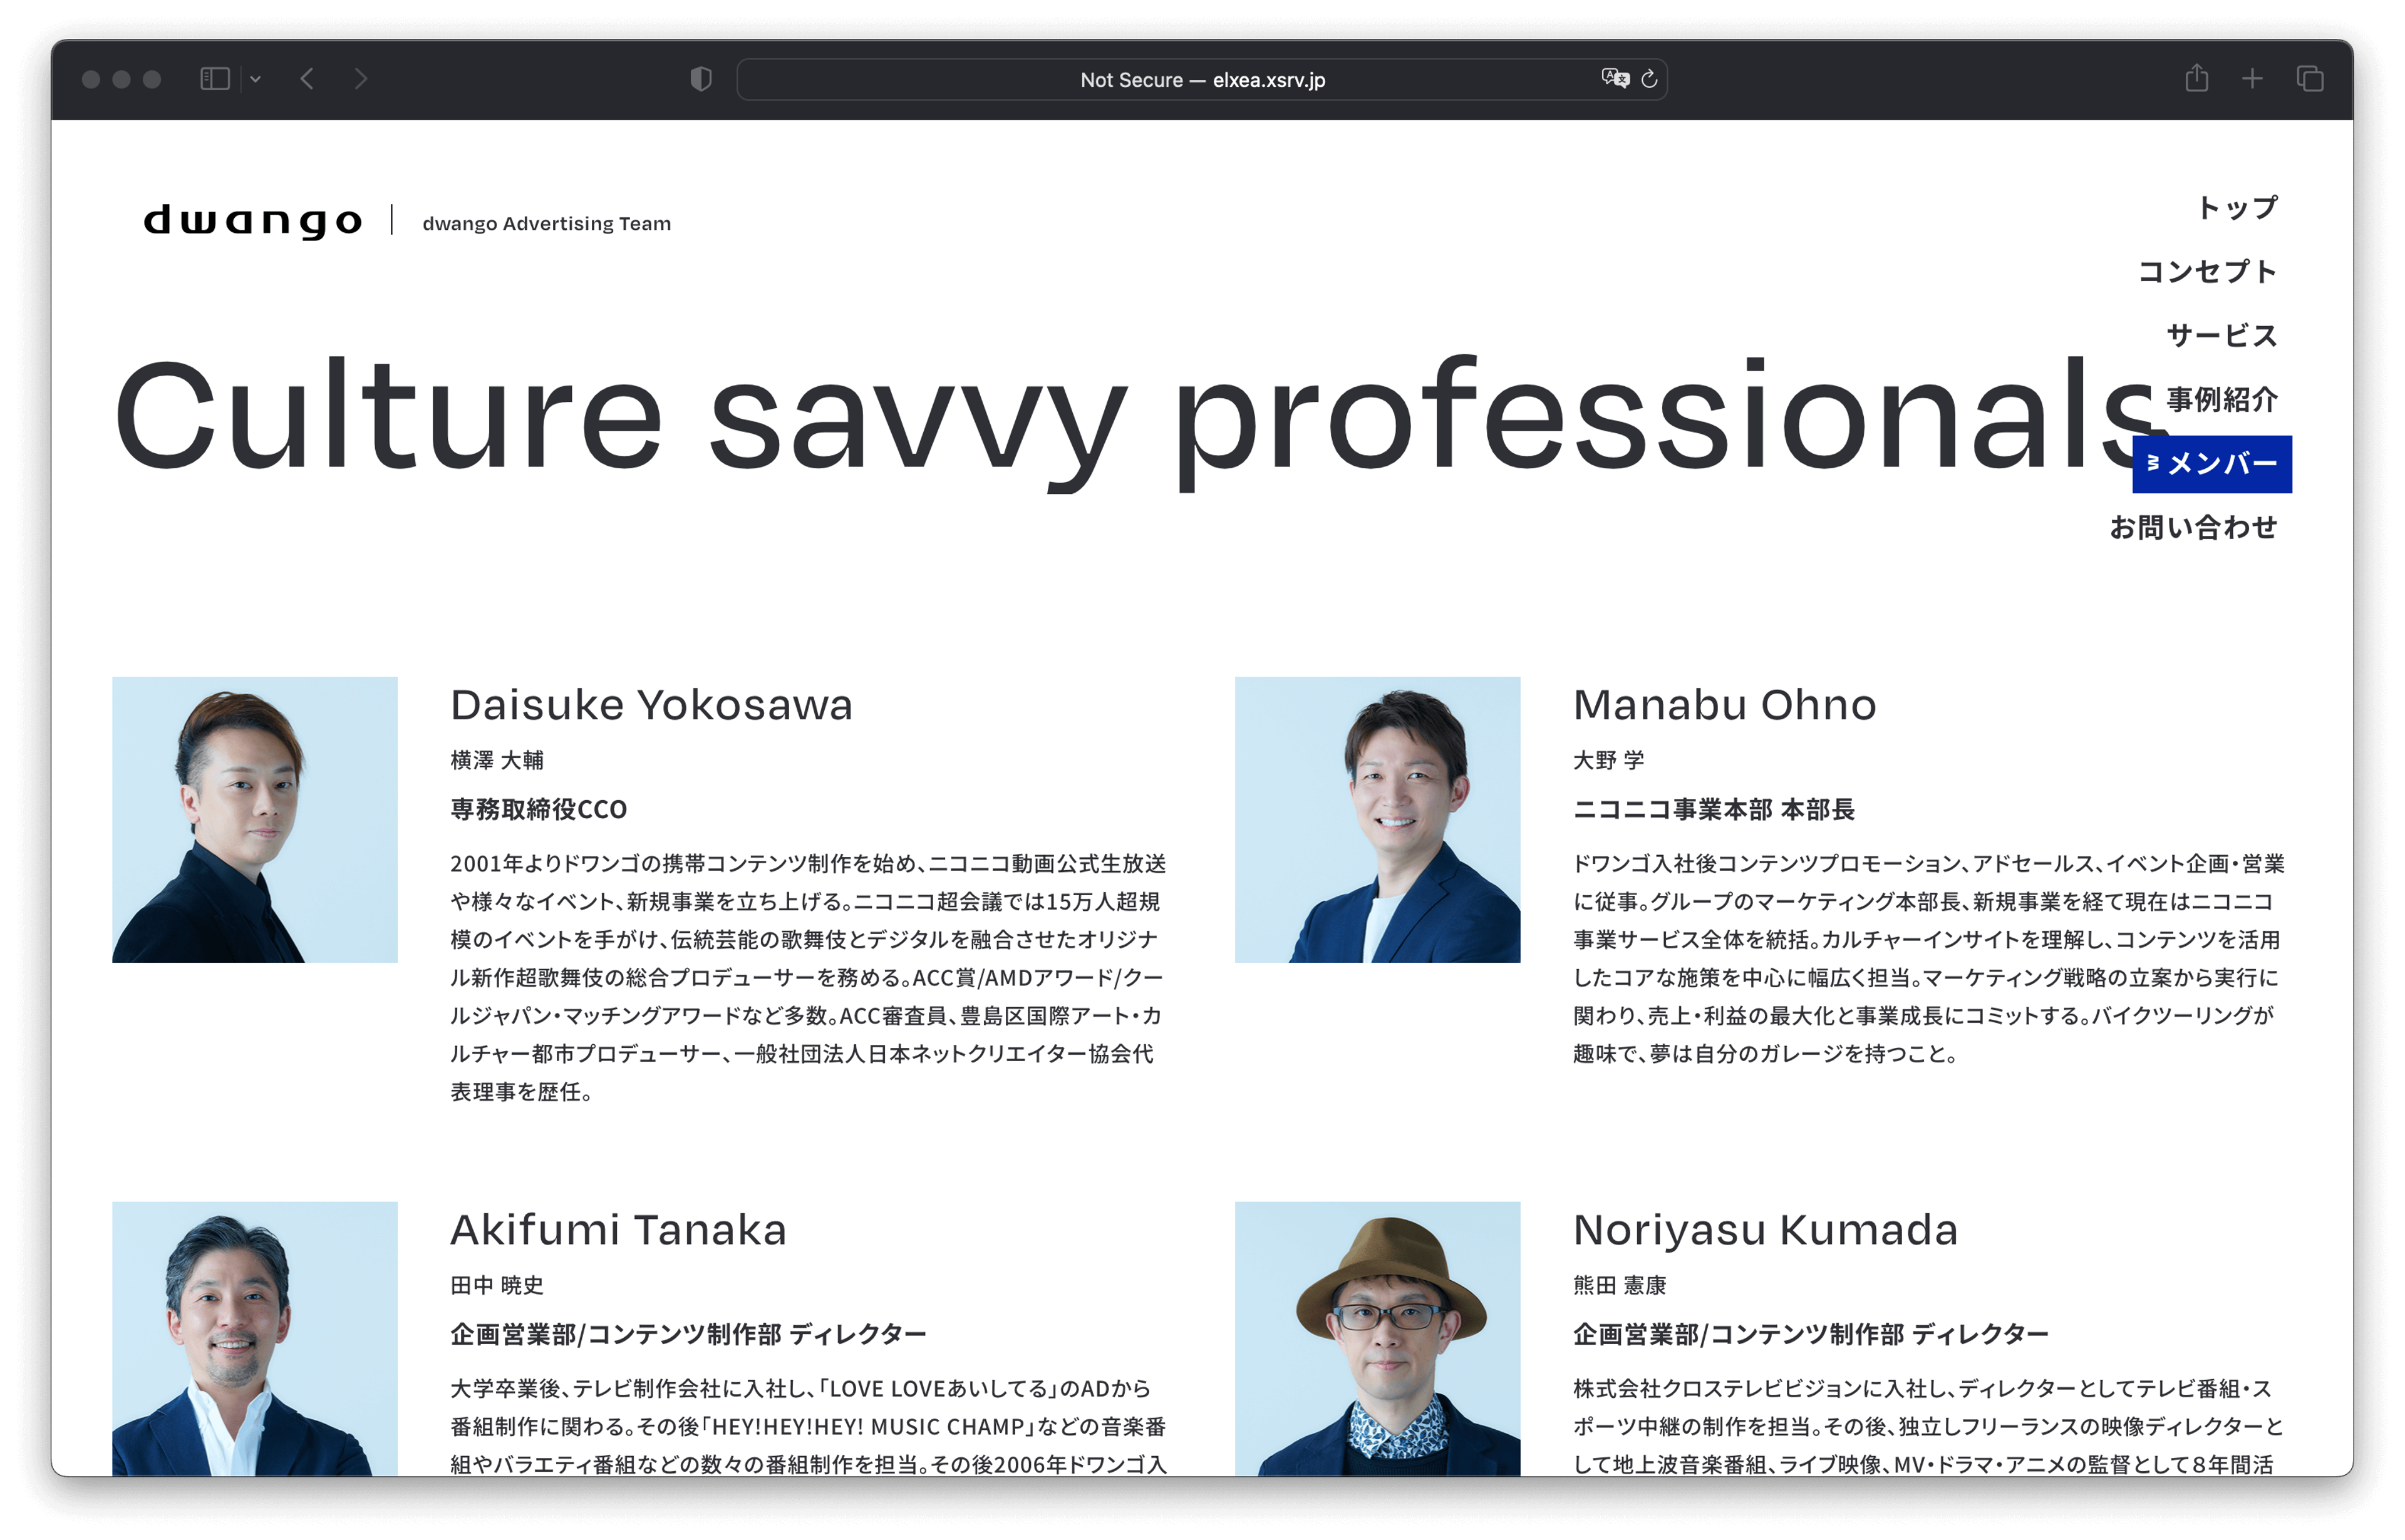The image size is (2405, 1540).
Task: Click Daisuke Yokosawa's portrait photo
Action: 254,820
